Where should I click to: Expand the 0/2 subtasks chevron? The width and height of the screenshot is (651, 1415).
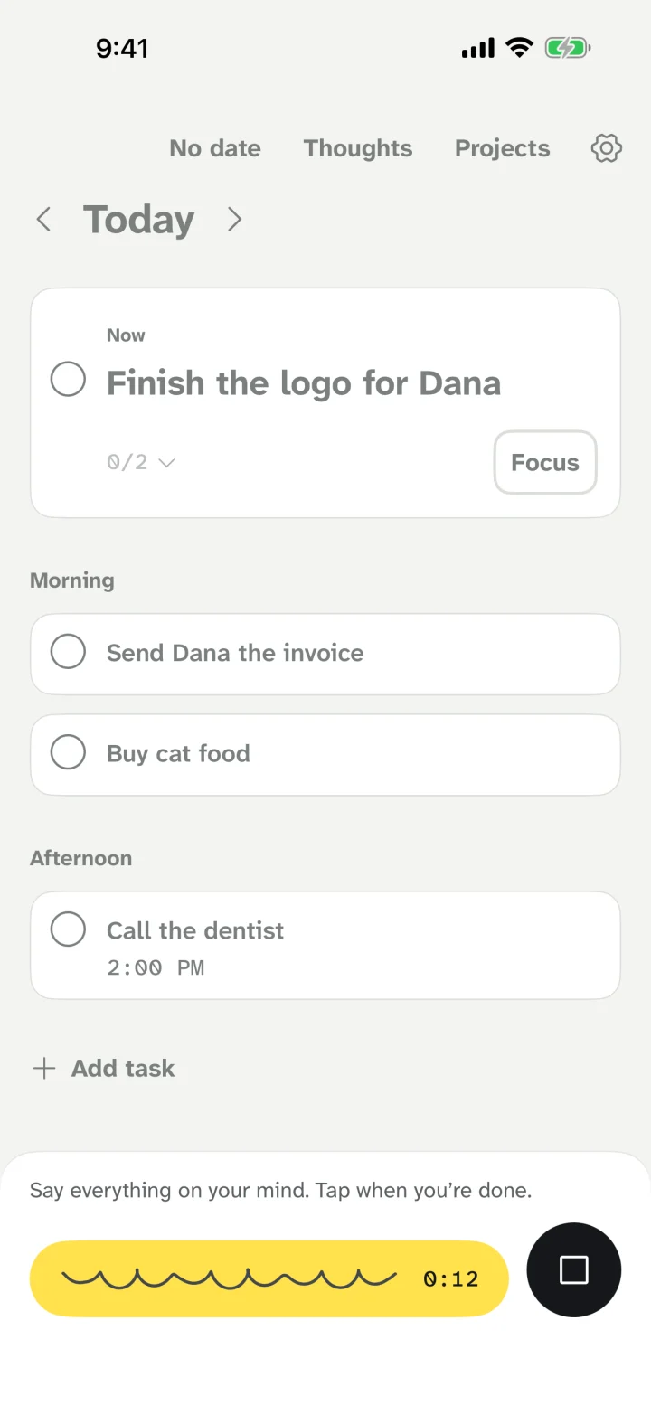click(x=166, y=463)
